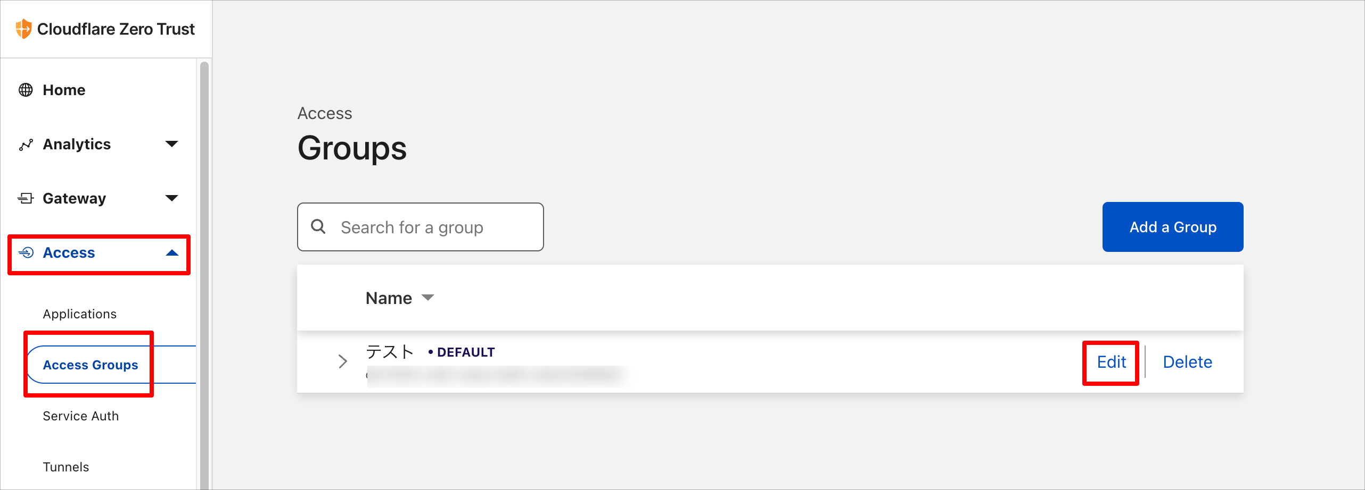Screen dimensions: 1365x490
Task: Expand the Analytics menu arrow
Action: pyautogui.click(x=171, y=144)
